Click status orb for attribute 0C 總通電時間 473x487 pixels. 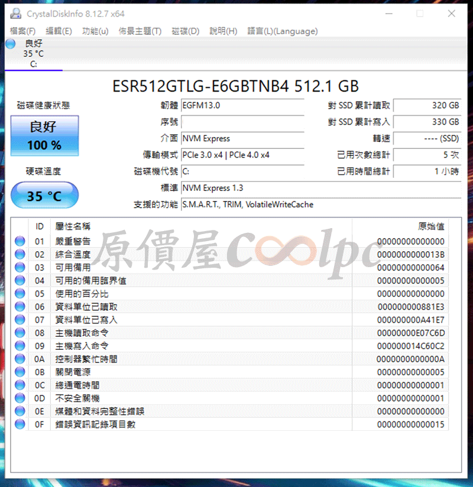click(x=20, y=385)
